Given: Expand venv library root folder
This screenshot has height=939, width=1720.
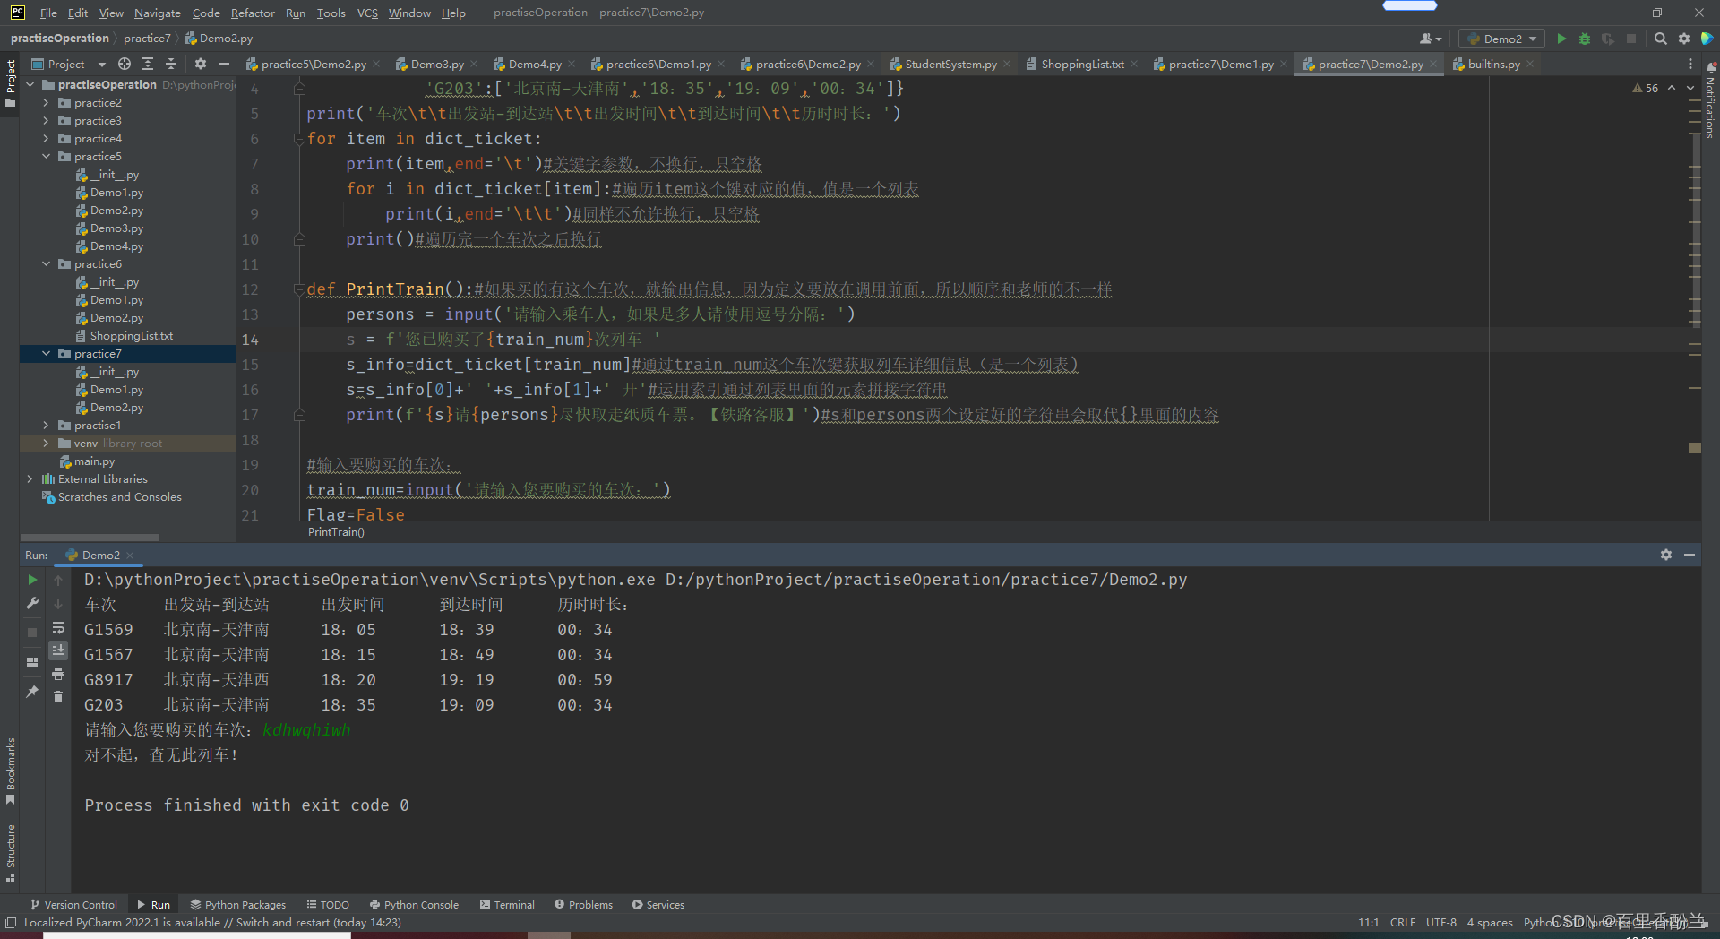Looking at the screenshot, I should coord(47,444).
